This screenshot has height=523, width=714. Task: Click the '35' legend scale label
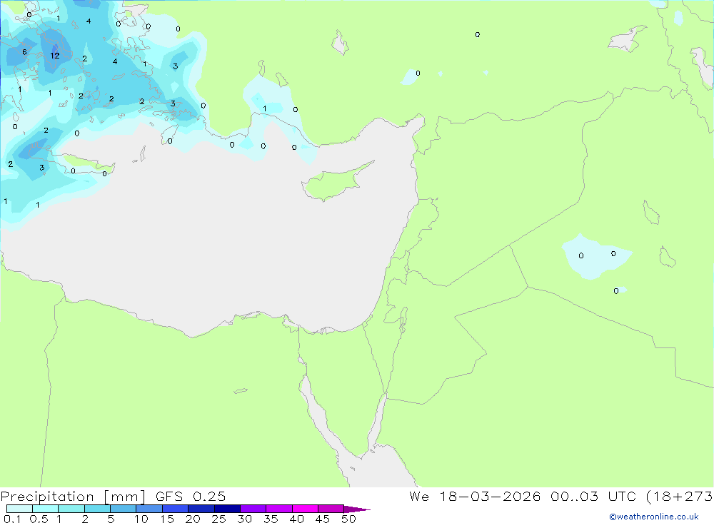point(271,519)
